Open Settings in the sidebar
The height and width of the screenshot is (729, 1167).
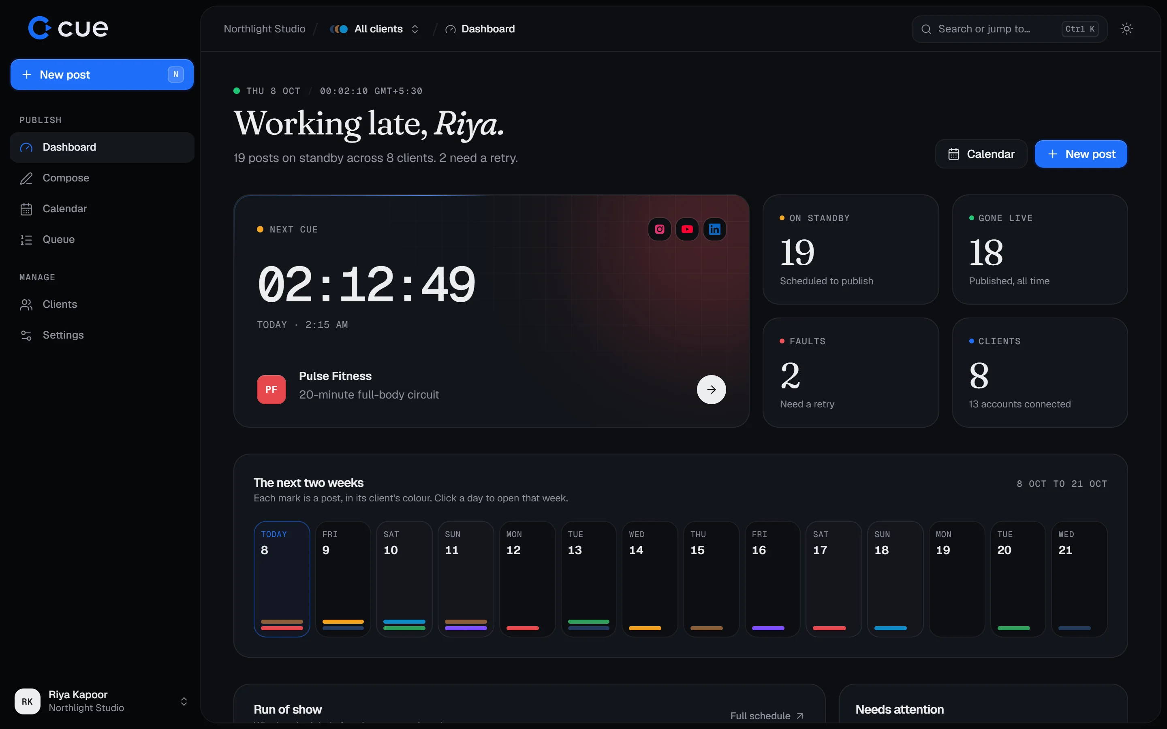pyautogui.click(x=102, y=335)
